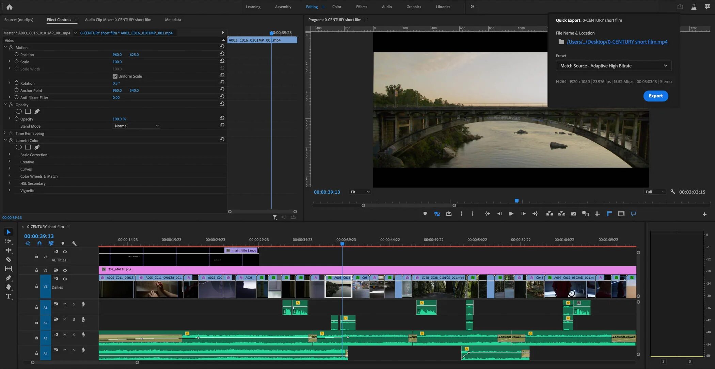The height and width of the screenshot is (369, 715).
Task: Click the Editing workspace tab
Action: [312, 7]
